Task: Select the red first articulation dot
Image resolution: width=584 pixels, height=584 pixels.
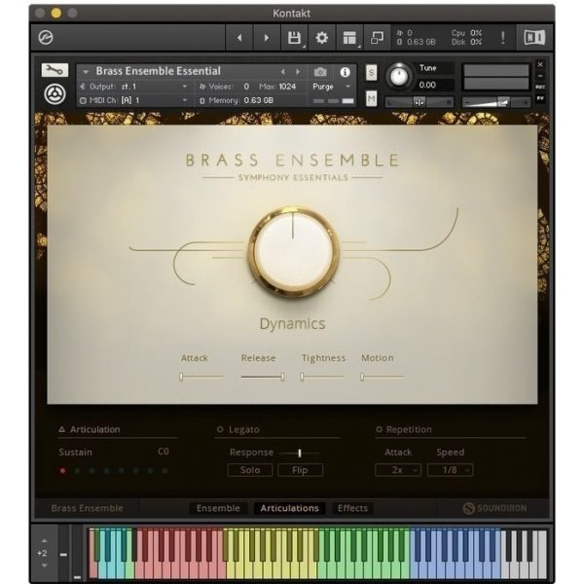Action: (62, 471)
